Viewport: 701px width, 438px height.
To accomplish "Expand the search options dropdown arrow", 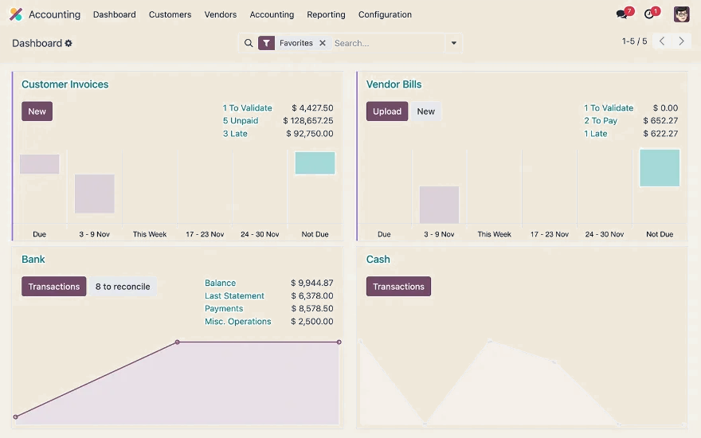I will [454, 43].
